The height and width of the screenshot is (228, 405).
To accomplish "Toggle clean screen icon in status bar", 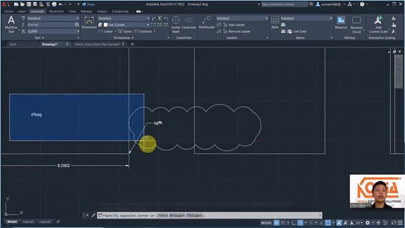I will pos(394,222).
